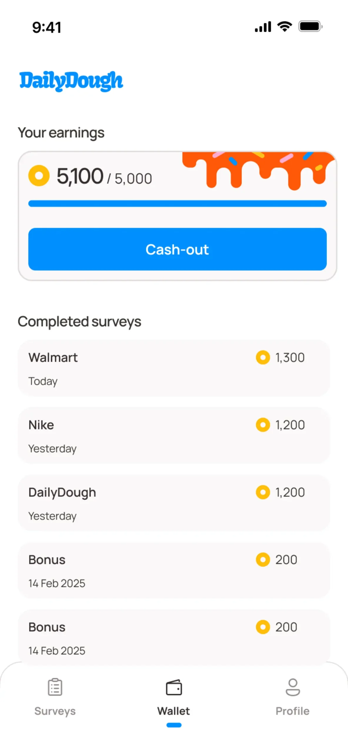
Task: Tap the 9:41 status bar clock
Action: click(47, 27)
